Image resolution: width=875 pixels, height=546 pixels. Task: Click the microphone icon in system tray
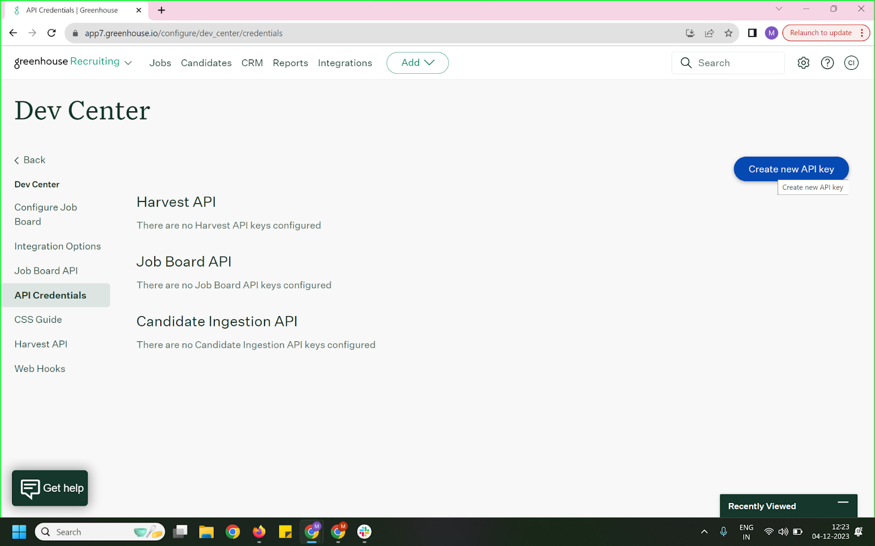click(x=724, y=532)
